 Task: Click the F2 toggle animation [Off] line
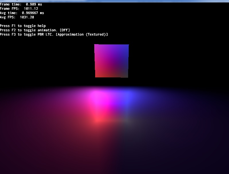[x=35, y=30]
